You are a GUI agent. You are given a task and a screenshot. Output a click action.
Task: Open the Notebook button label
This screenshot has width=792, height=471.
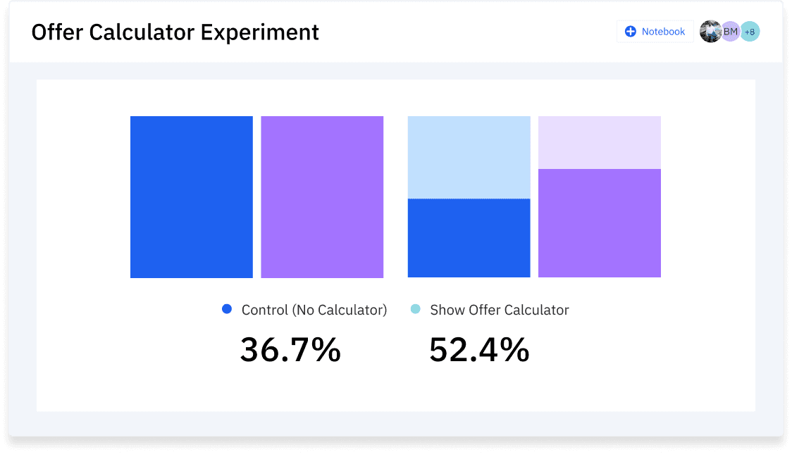(x=663, y=32)
